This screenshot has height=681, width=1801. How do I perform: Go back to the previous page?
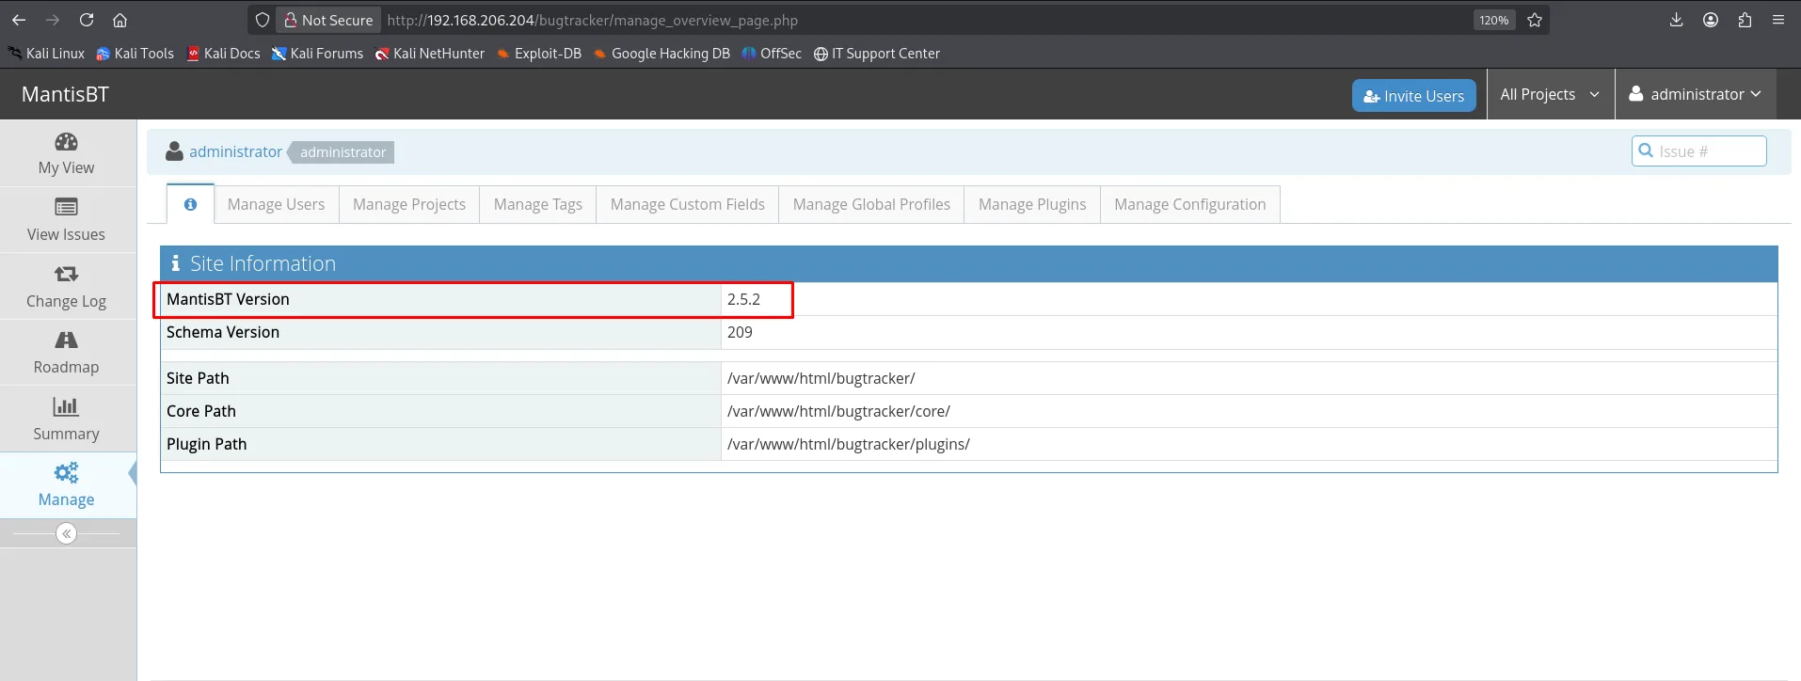(19, 20)
